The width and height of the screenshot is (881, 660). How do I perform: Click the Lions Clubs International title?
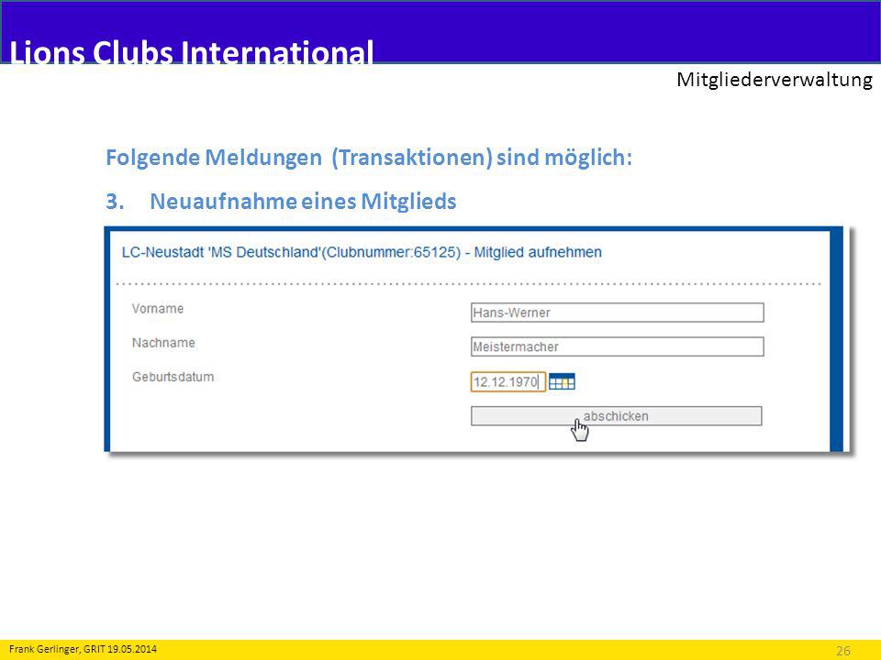191,51
